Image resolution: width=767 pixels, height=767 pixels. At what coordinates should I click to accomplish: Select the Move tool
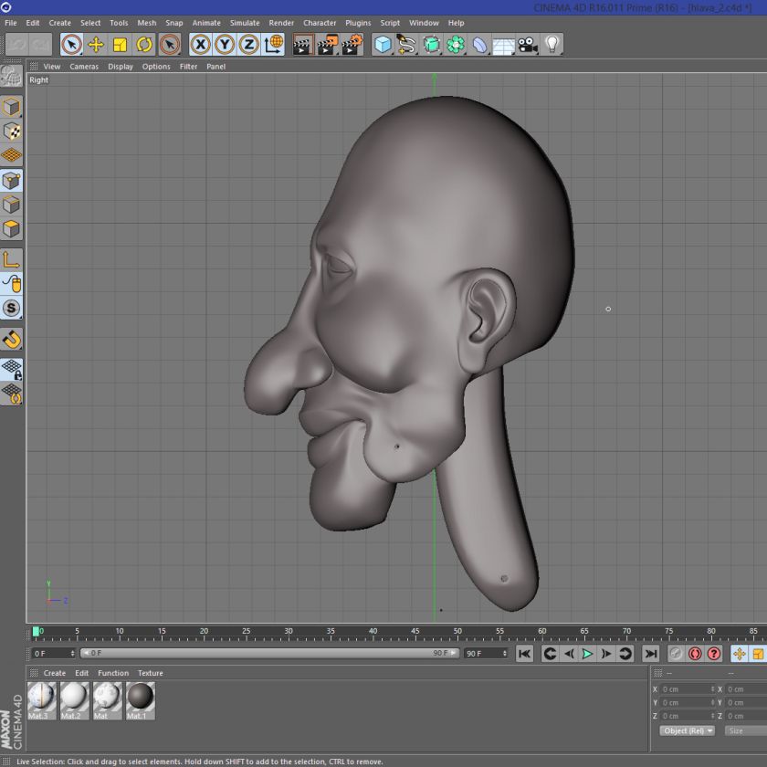pos(96,44)
